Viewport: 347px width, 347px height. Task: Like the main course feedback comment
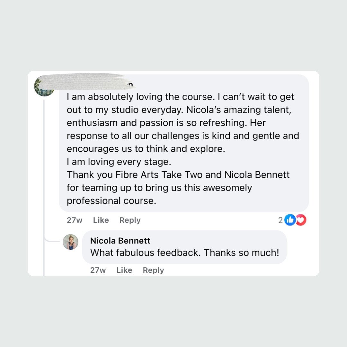(101, 220)
